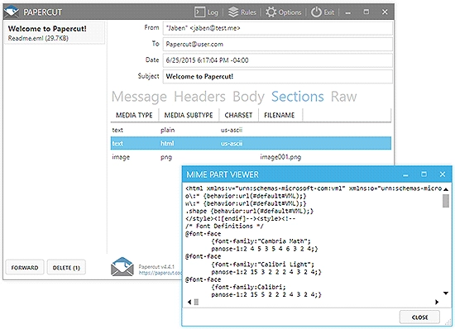The height and width of the screenshot is (329, 455).
Task: Select the image png section row
Action: click(x=251, y=157)
